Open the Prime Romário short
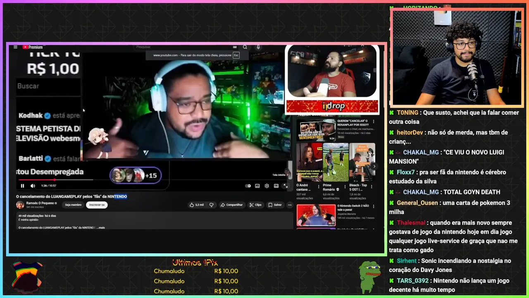 click(335, 163)
